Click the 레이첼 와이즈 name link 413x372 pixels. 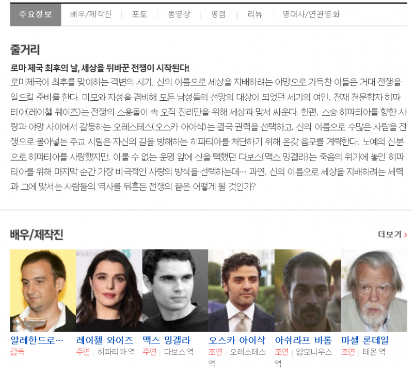point(105,340)
